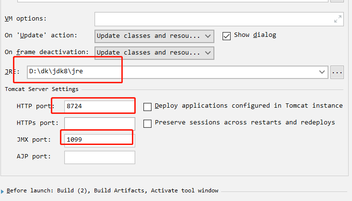Screen dimensions: 352x201
Task: Open the JRE path dropdown arrow
Action: 323,72
